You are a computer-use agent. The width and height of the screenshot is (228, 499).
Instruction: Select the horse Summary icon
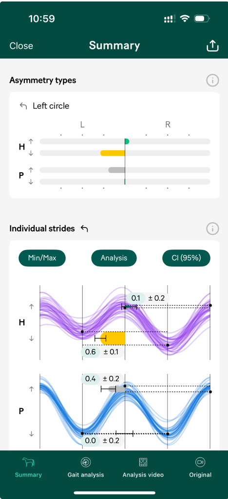point(28,462)
